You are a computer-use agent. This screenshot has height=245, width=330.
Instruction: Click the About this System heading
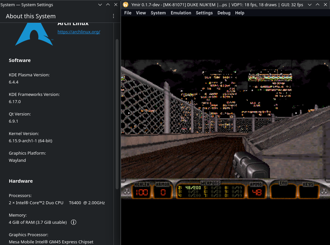[31, 16]
